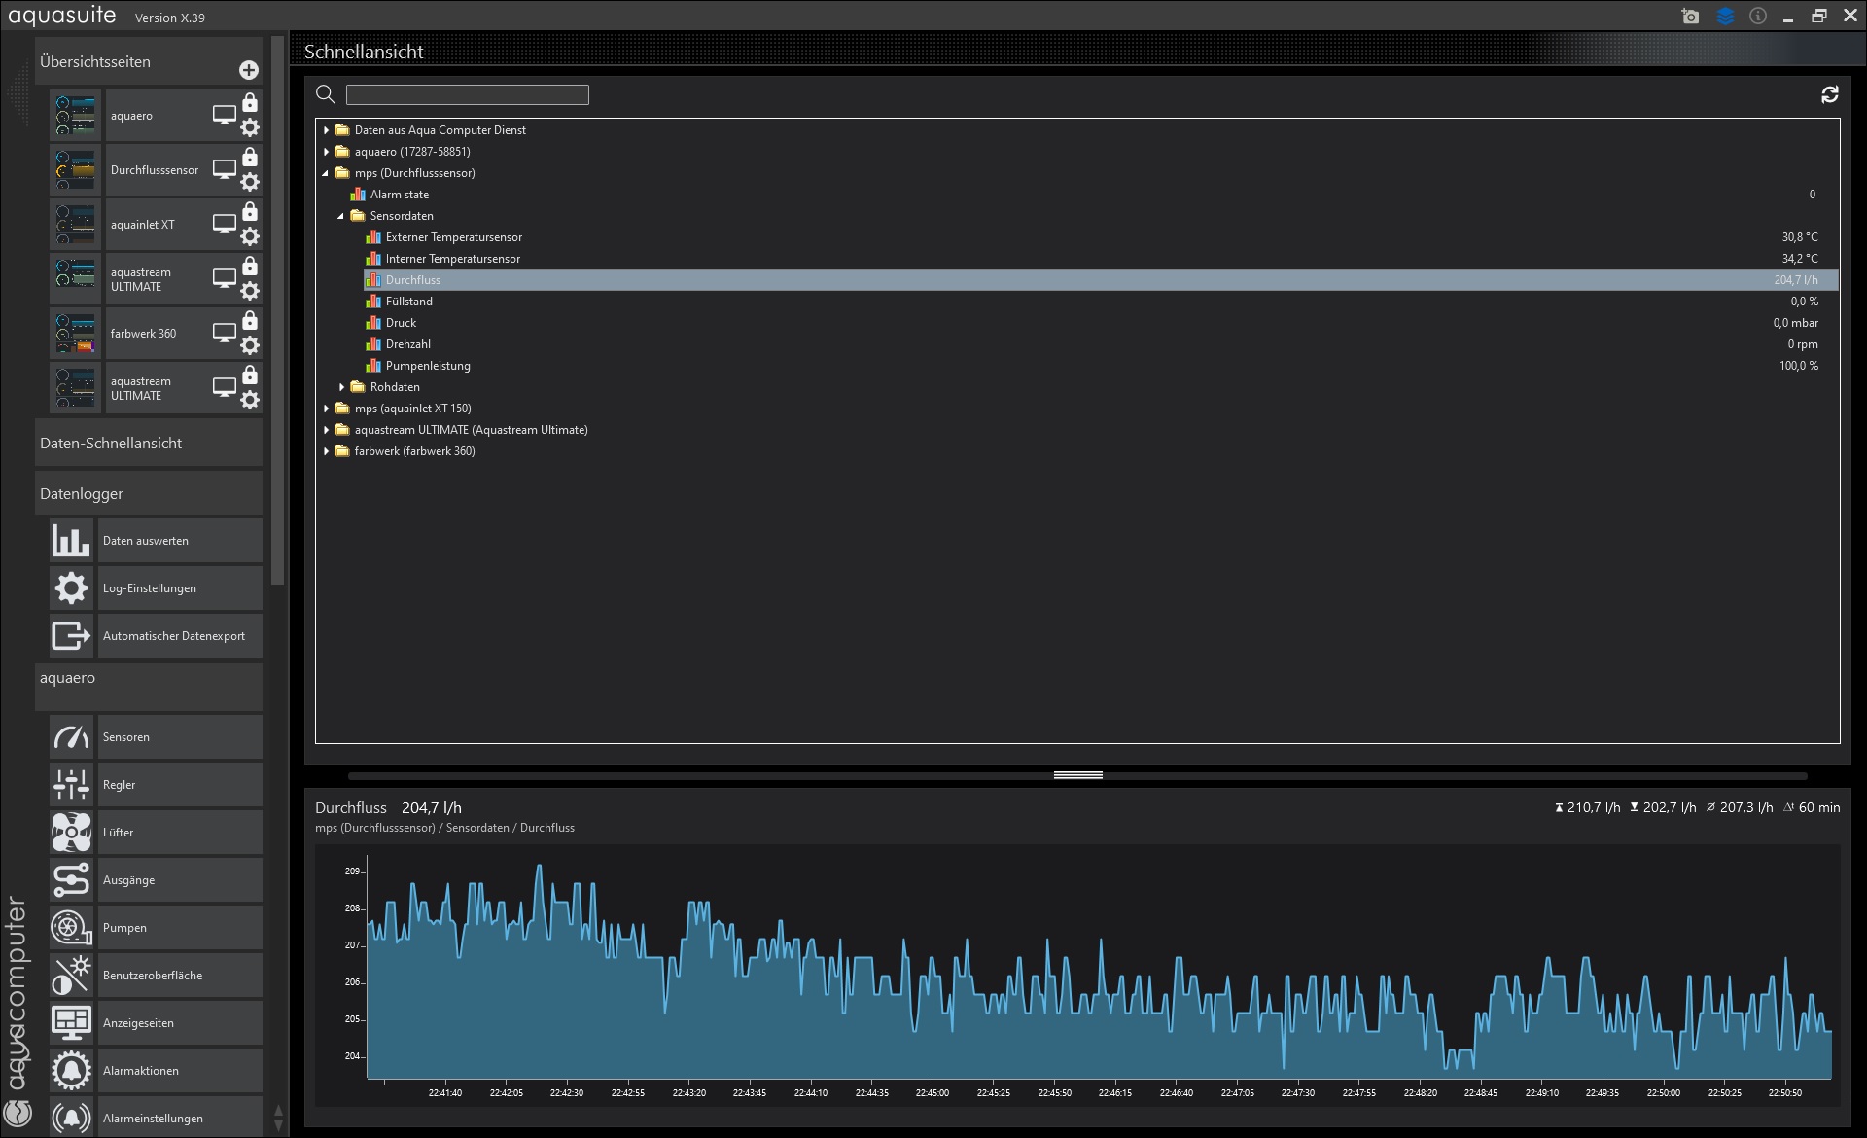Collapse the mps (Durchflusssensor) tree node
1867x1138 pixels.
326,173
